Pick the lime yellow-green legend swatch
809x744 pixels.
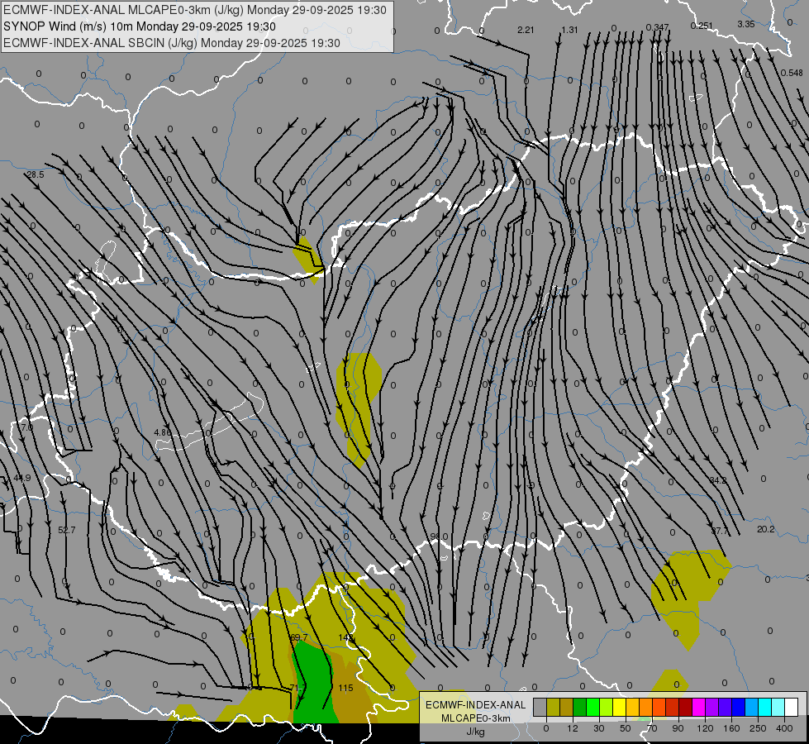pos(607,707)
